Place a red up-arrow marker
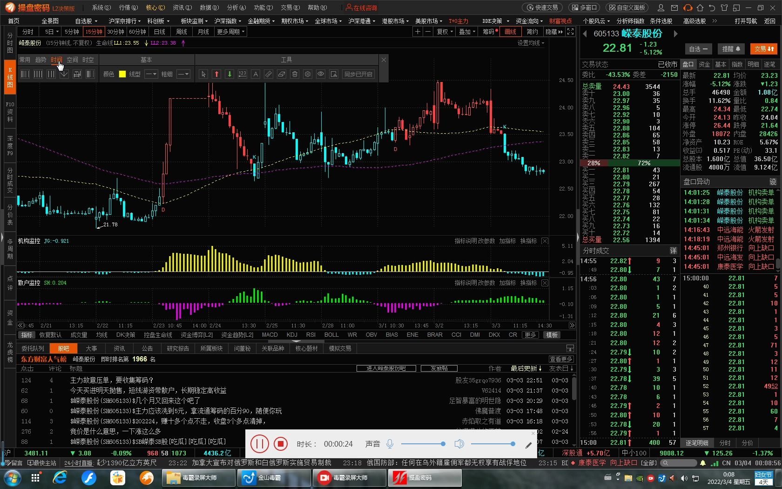Screen dimensions: 782x489 [216, 74]
